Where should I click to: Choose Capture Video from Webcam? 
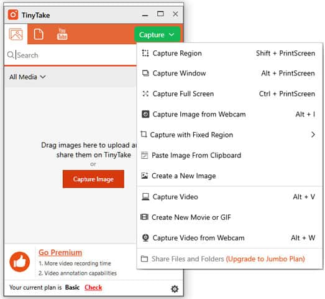click(x=230, y=238)
